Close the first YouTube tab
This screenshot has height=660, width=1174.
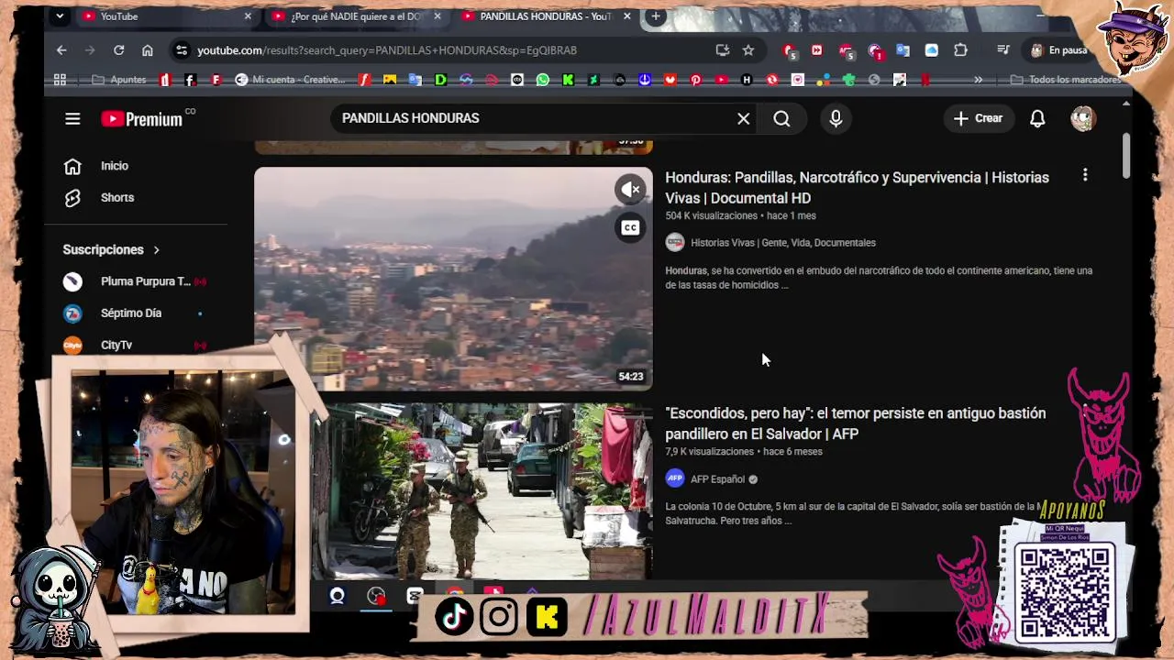pos(248,16)
